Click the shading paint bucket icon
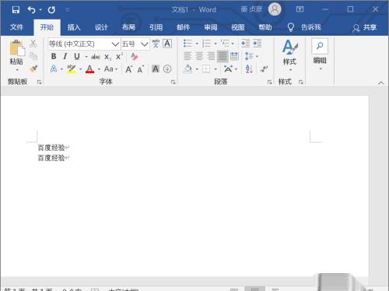The height and width of the screenshot is (291, 389). pyautogui.click(x=187, y=69)
